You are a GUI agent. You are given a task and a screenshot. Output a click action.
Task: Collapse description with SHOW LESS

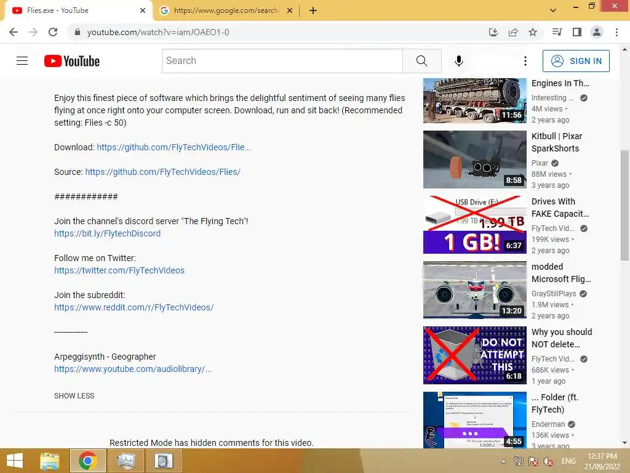pos(74,396)
